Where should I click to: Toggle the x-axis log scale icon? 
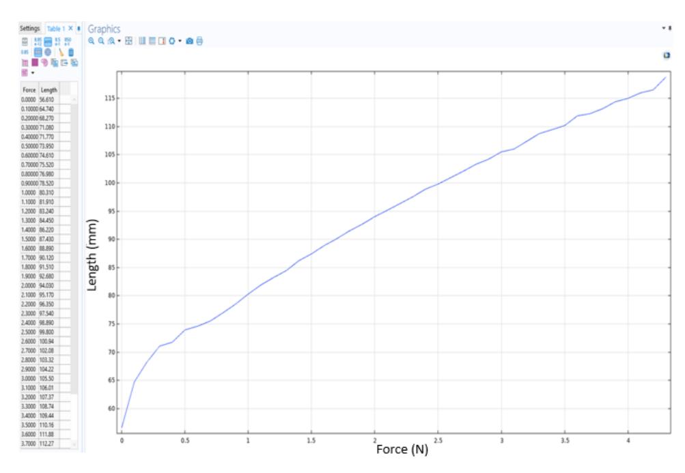pyautogui.click(x=142, y=41)
